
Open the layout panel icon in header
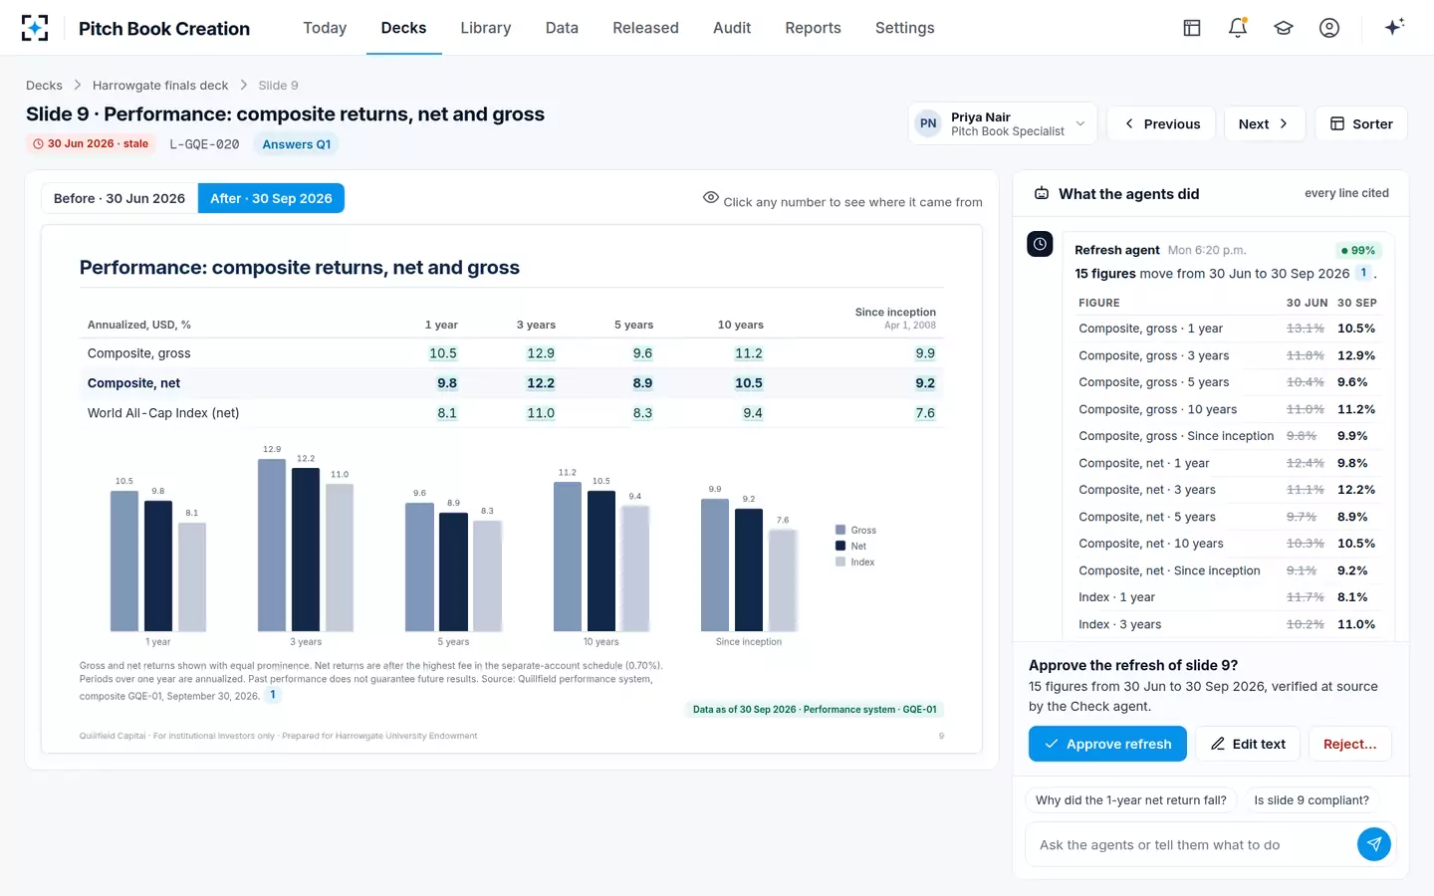[x=1192, y=28]
